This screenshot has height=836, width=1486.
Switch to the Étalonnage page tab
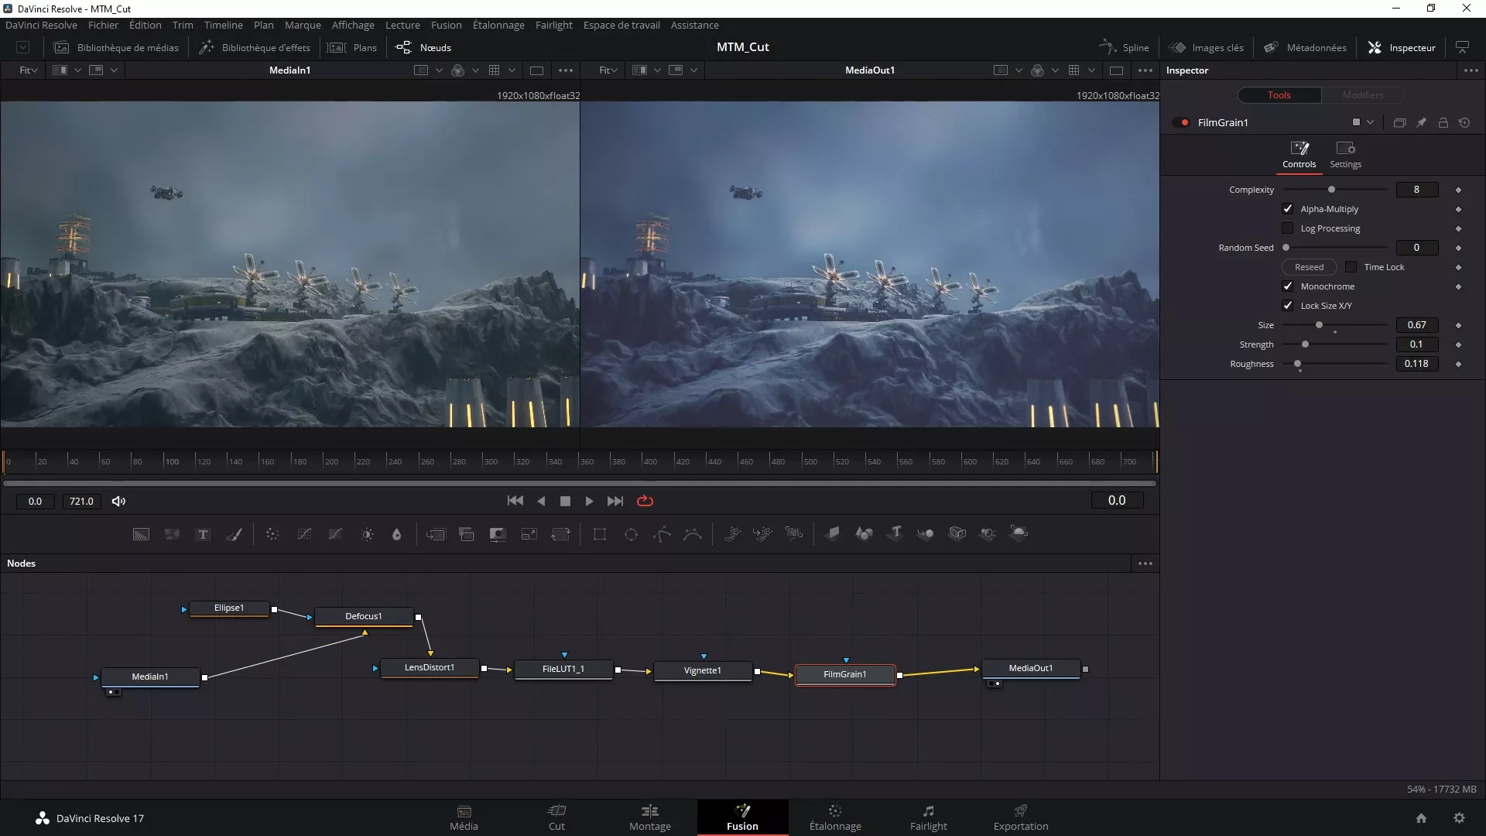(x=834, y=817)
